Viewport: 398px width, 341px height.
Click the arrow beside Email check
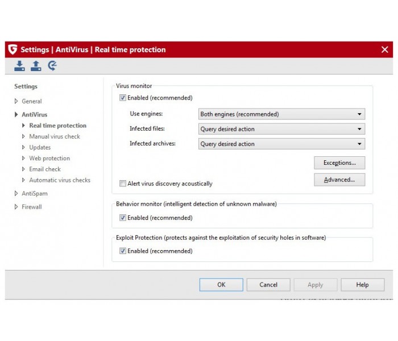23,169
